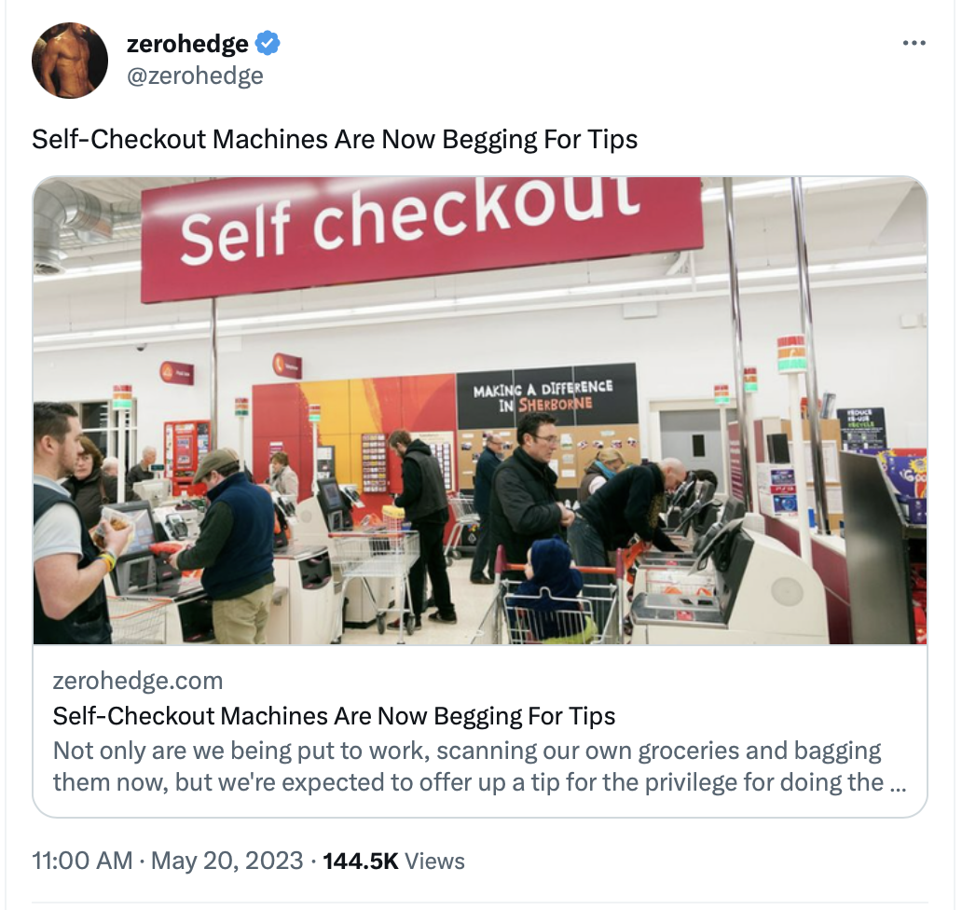
Task: Click the zerohedge display name
Action: click(187, 44)
